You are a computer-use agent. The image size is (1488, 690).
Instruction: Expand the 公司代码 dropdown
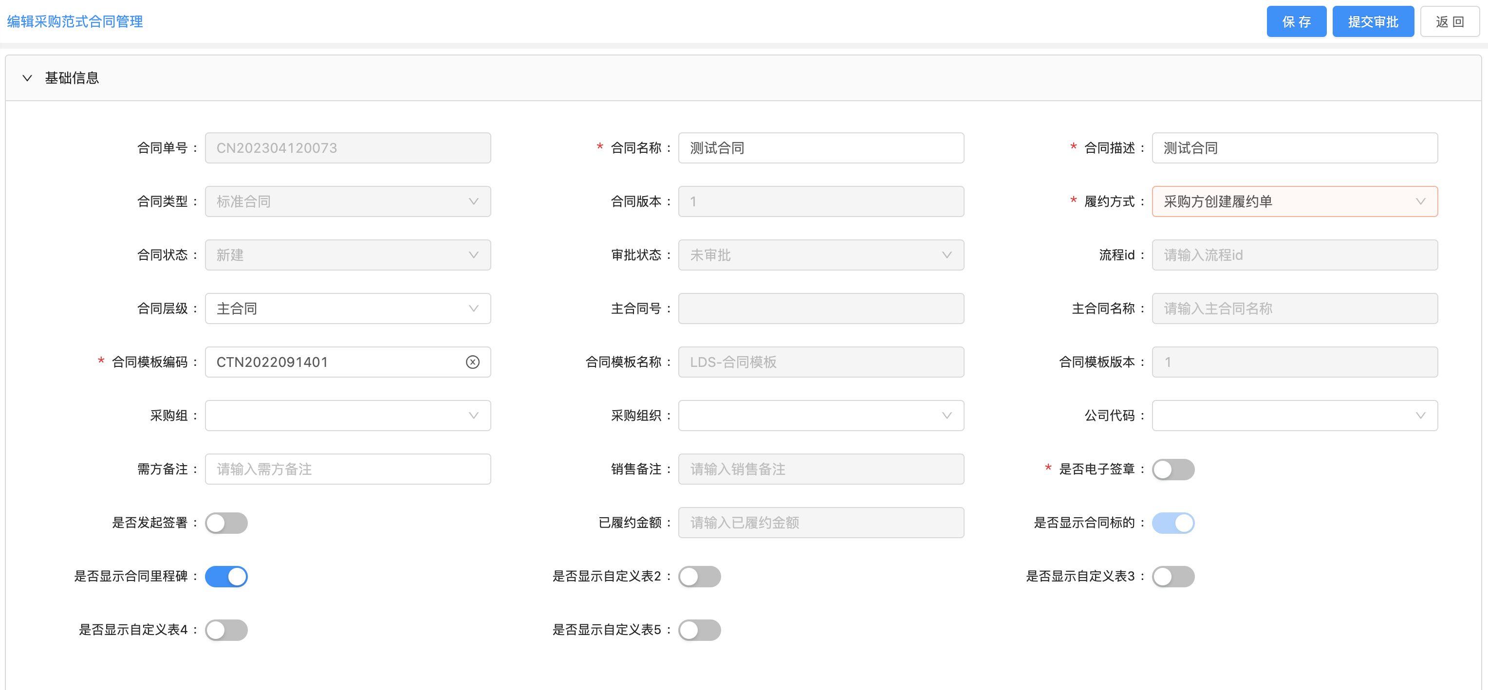1294,416
